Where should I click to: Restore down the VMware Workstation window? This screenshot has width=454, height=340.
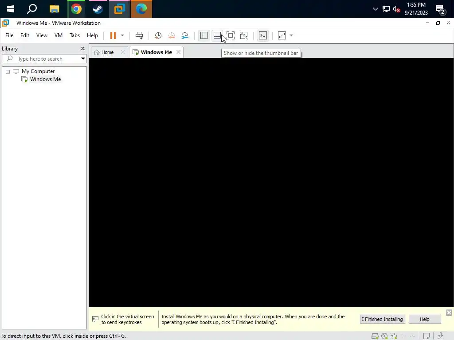438,23
